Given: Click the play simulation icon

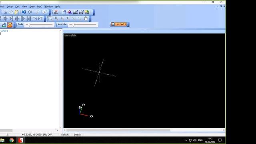Looking at the screenshot, I should coord(23,19).
